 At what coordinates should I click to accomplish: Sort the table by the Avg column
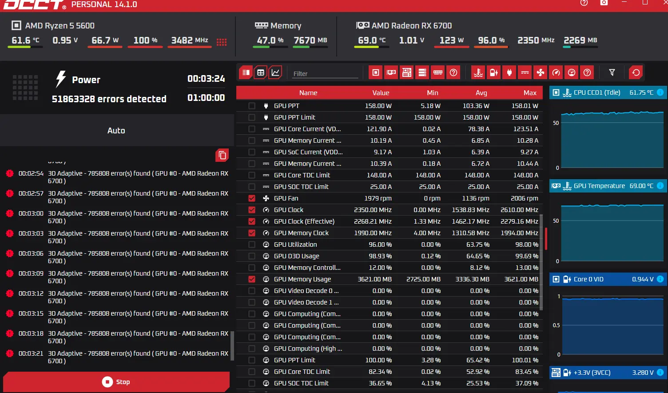coord(481,93)
